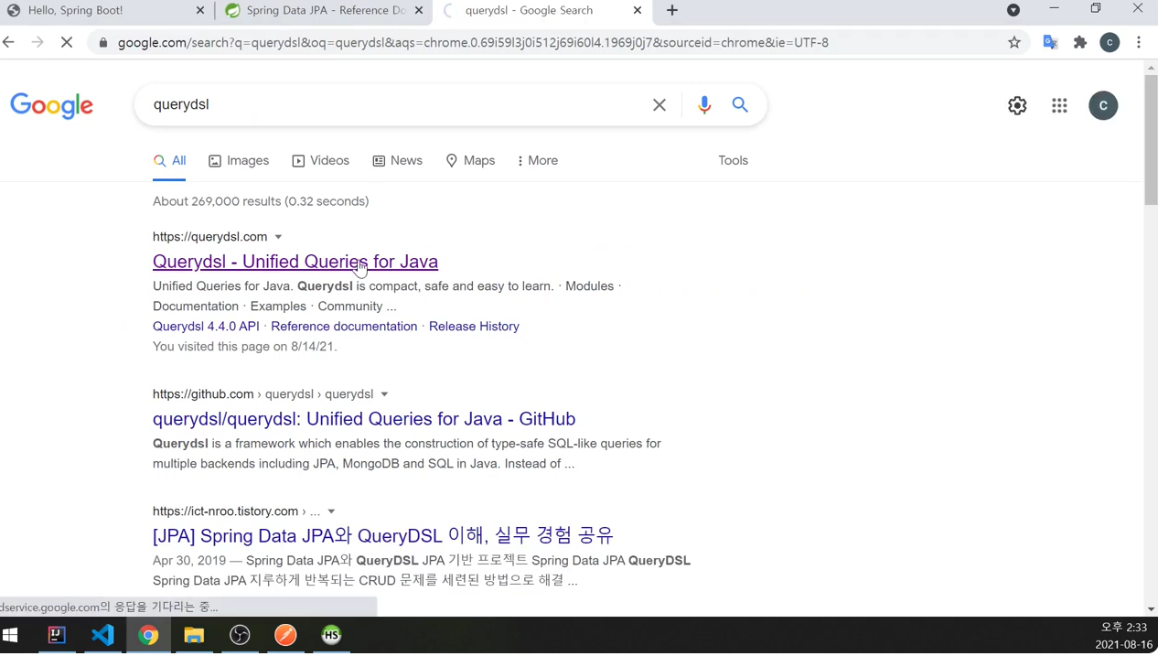
Task: Open File Explorer from taskbar
Action: click(x=194, y=635)
